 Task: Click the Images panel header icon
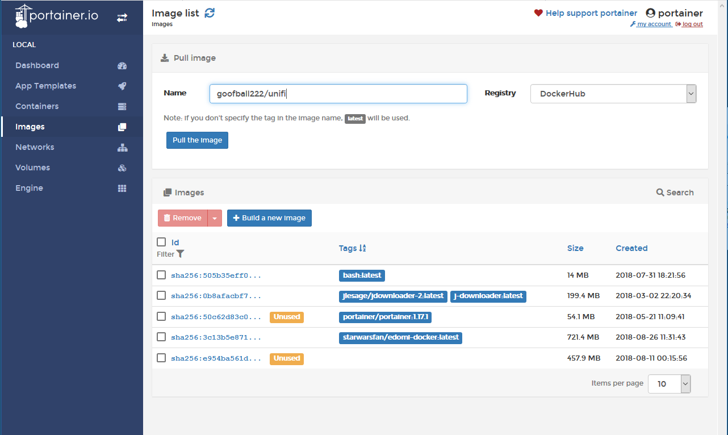click(168, 193)
